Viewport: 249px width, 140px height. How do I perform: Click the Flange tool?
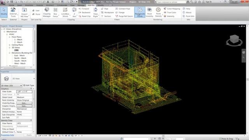click(x=120, y=12)
